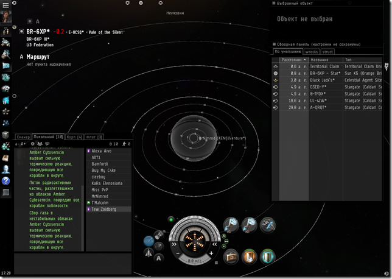This screenshot has height=279, width=392.
Task: Switch to the Сканер chat tab
Action: pyautogui.click(x=23, y=137)
